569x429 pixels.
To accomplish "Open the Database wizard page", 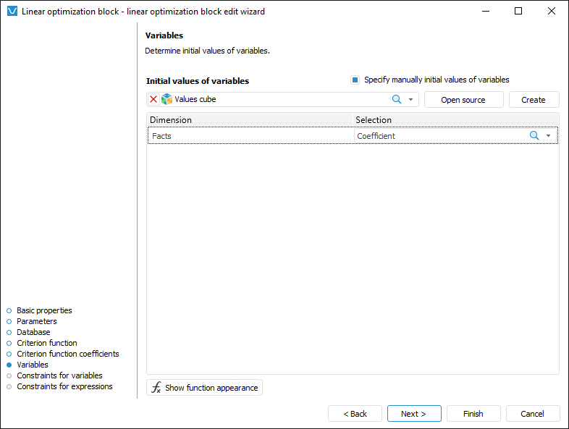I will [33, 332].
